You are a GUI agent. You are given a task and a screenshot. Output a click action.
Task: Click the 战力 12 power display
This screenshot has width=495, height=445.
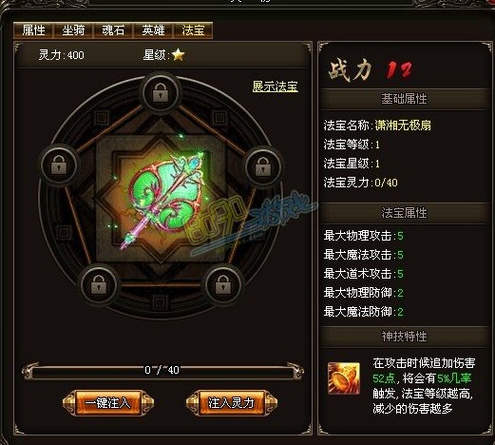click(371, 69)
